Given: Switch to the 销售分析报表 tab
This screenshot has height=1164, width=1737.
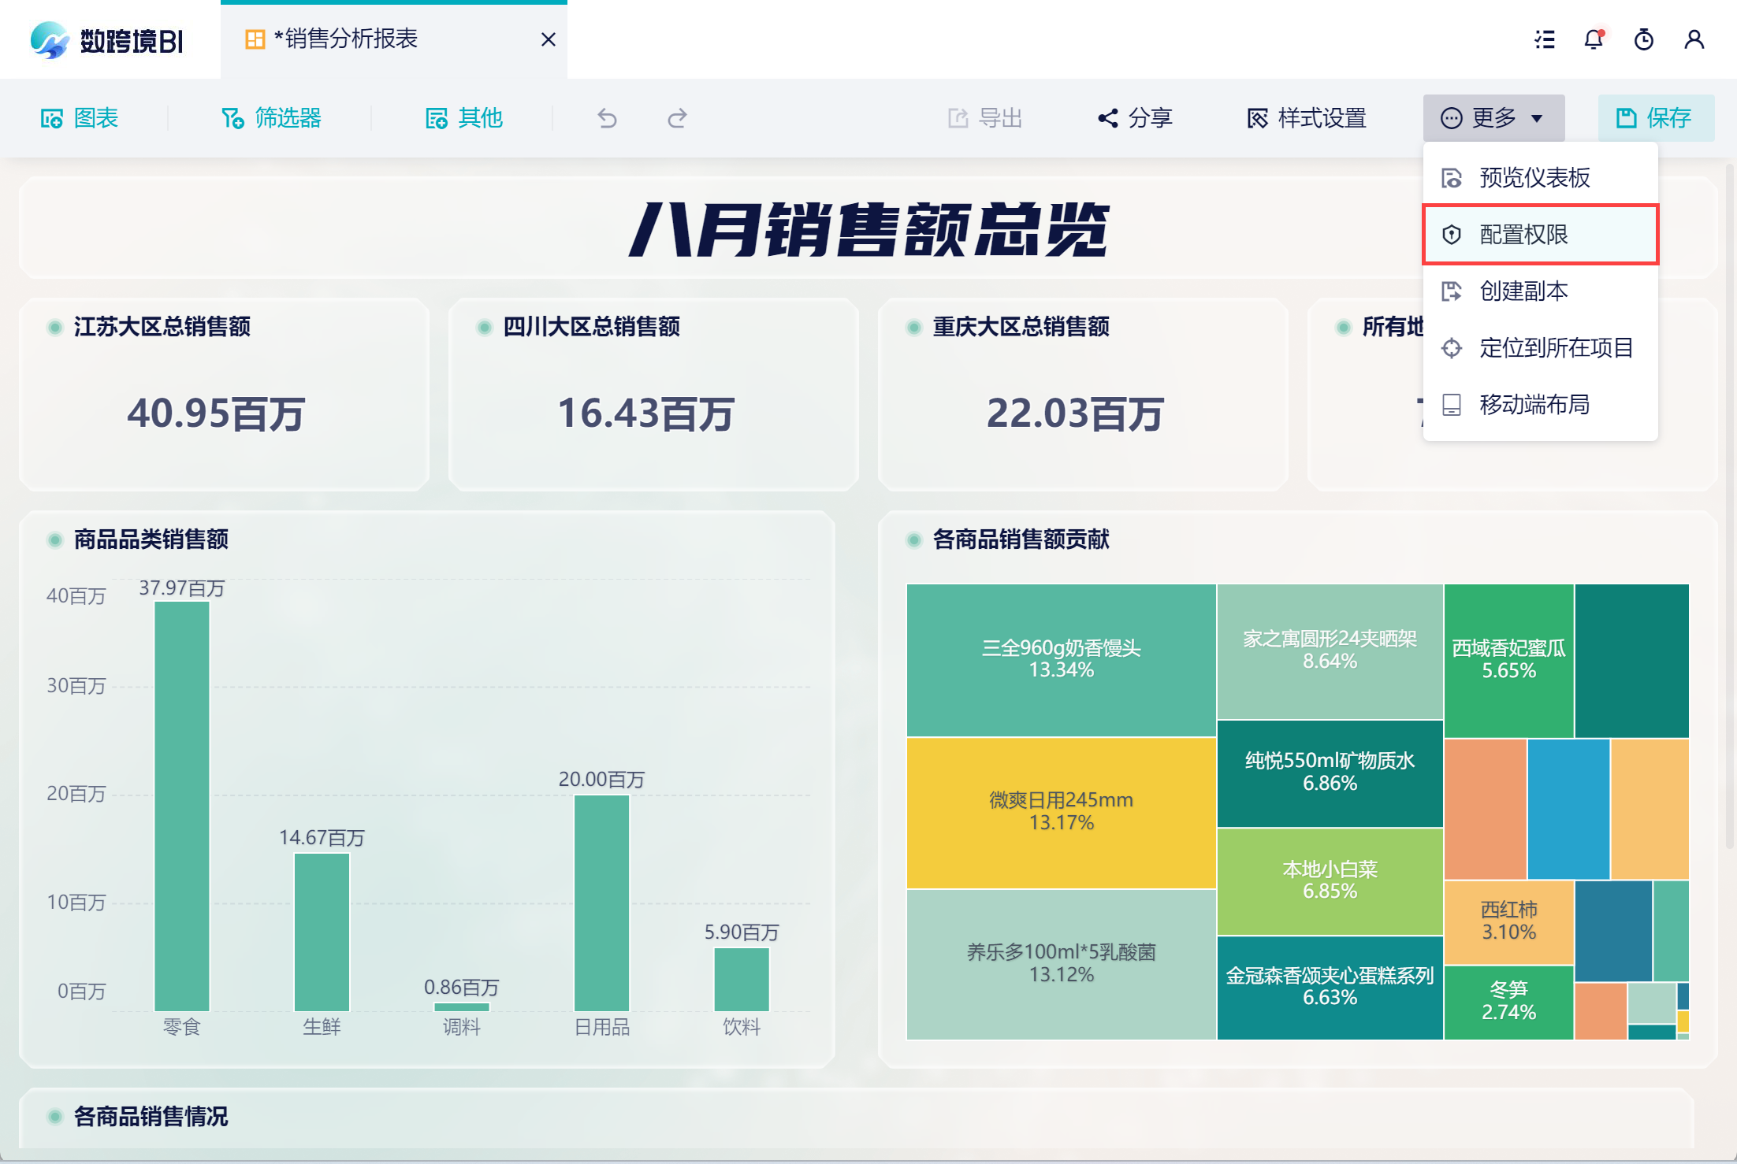Looking at the screenshot, I should (347, 39).
